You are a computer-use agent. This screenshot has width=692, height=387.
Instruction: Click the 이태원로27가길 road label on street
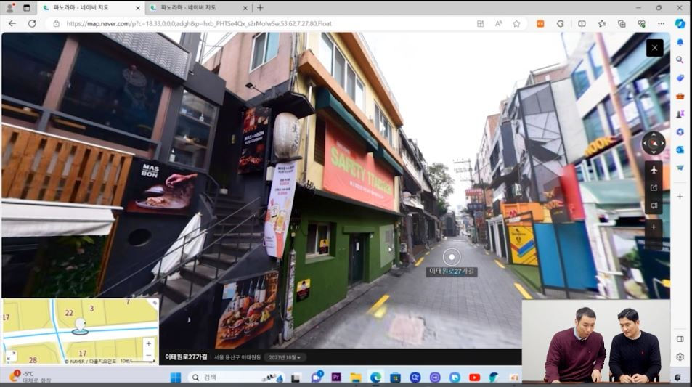(452, 272)
